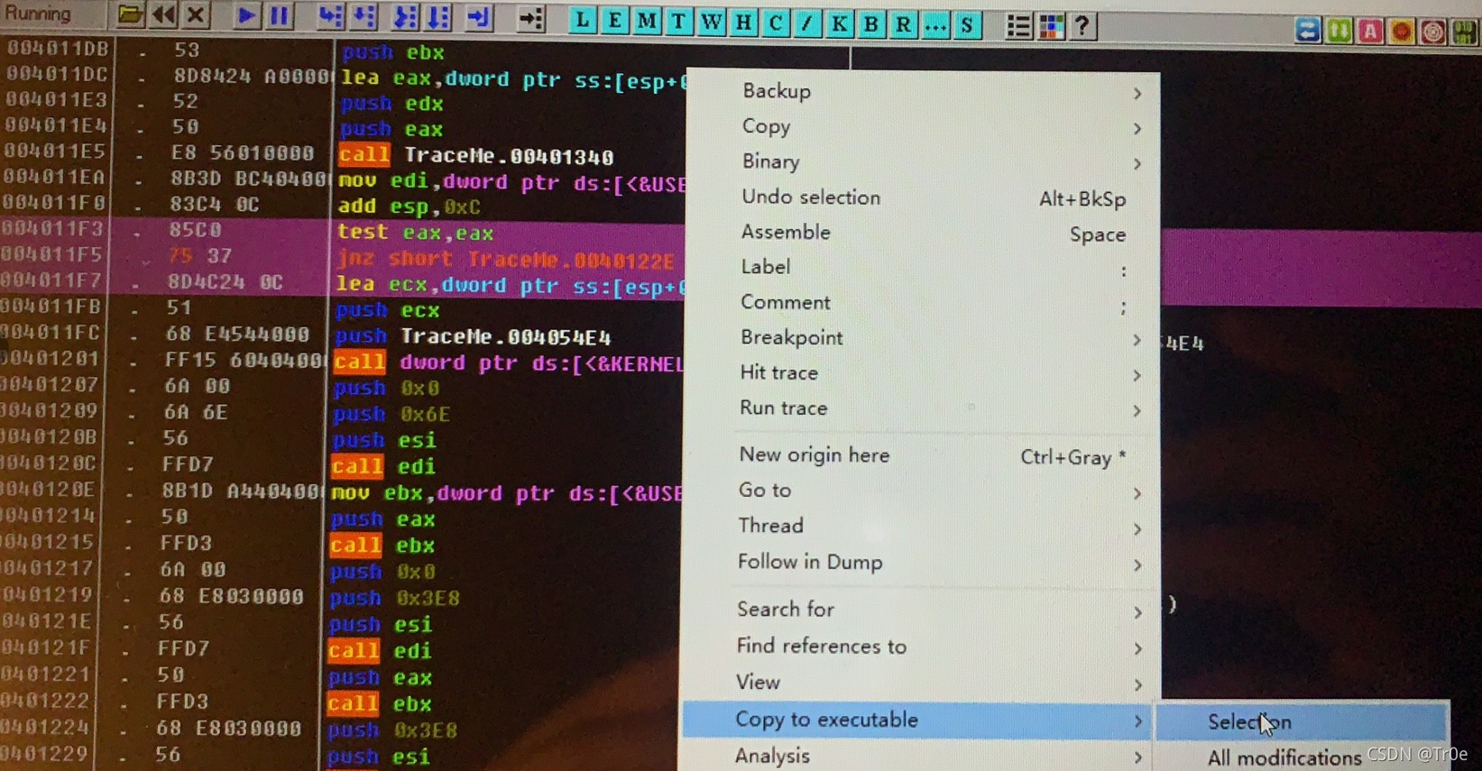This screenshot has height=771, width=1482.
Task: Click the blue plugin icon at top right
Action: coord(1307,31)
